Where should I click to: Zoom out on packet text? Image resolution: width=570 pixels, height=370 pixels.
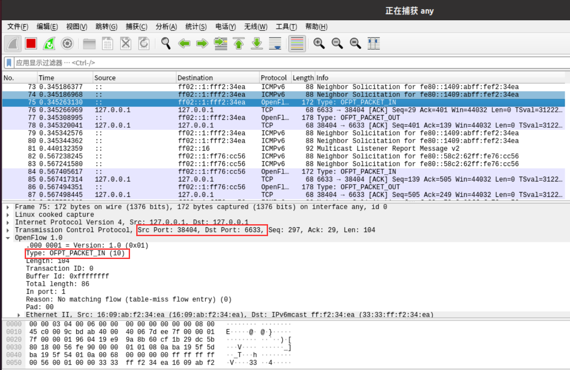tap(337, 44)
